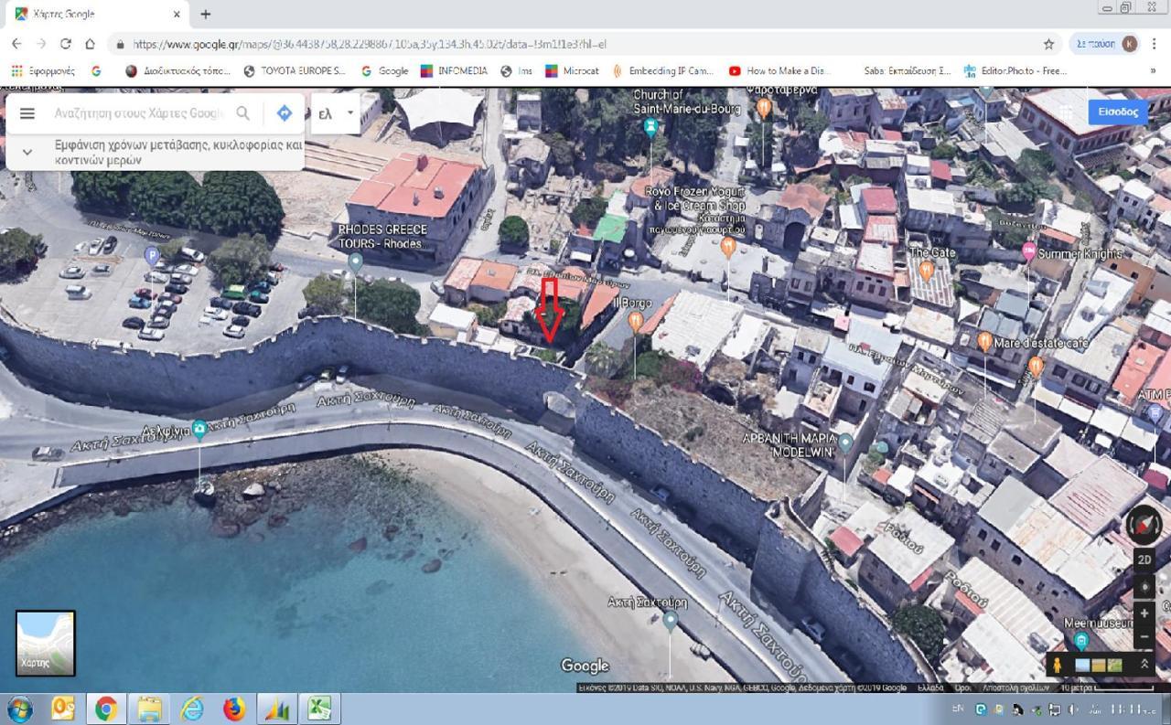The height and width of the screenshot is (725, 1171).
Task: Open the Όροι terms link
Action: click(962, 688)
